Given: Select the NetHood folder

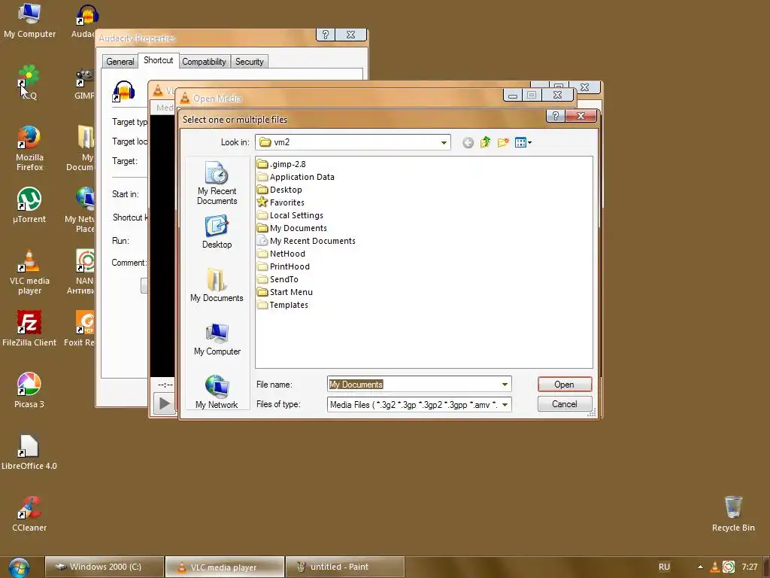Looking at the screenshot, I should 281,254.
